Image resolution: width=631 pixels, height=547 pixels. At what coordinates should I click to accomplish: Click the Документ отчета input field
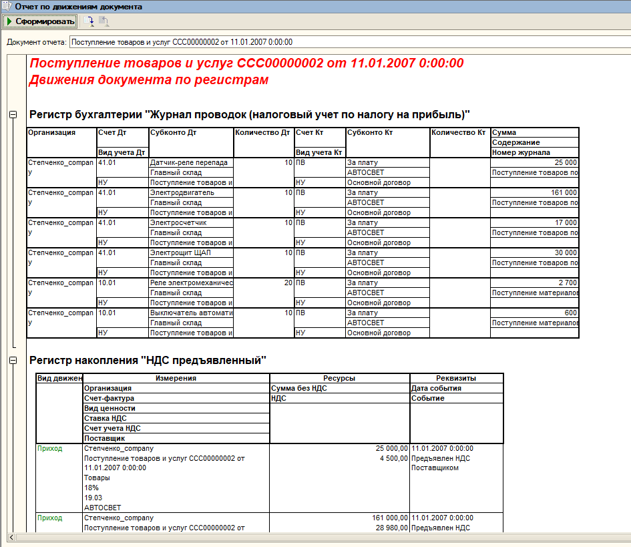[350, 42]
